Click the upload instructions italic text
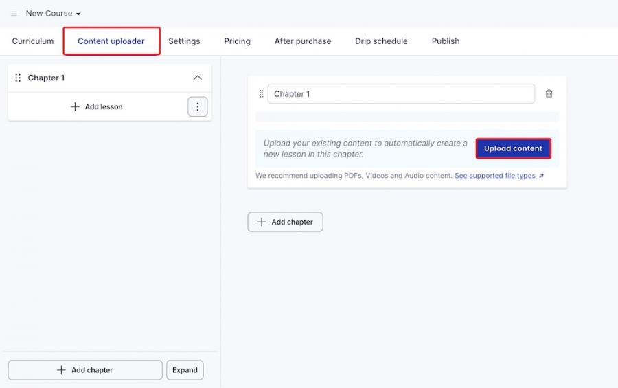 click(x=365, y=148)
